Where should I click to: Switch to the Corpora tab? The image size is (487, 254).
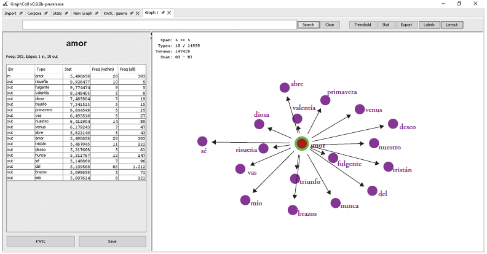tap(37, 13)
